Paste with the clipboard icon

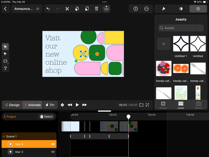87,9
